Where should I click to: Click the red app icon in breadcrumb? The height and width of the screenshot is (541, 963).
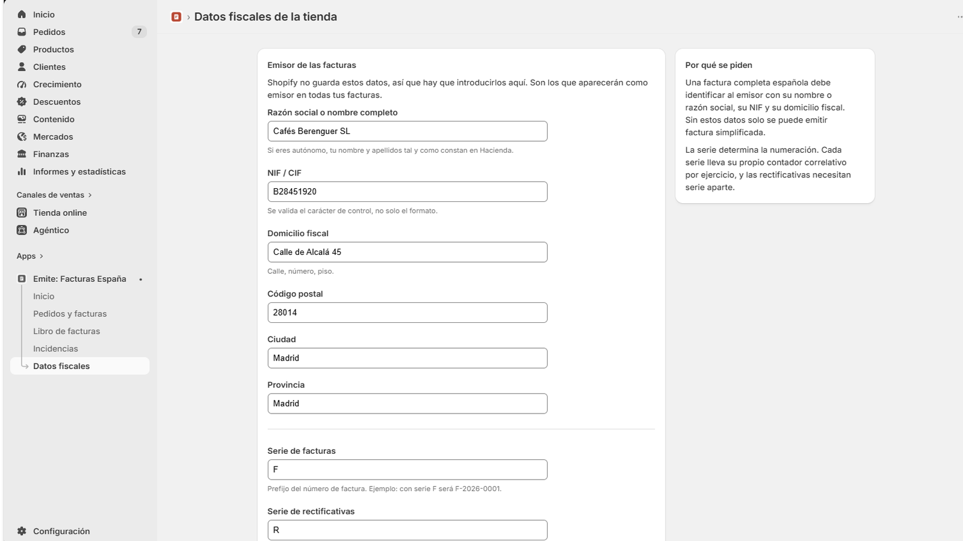tap(176, 17)
